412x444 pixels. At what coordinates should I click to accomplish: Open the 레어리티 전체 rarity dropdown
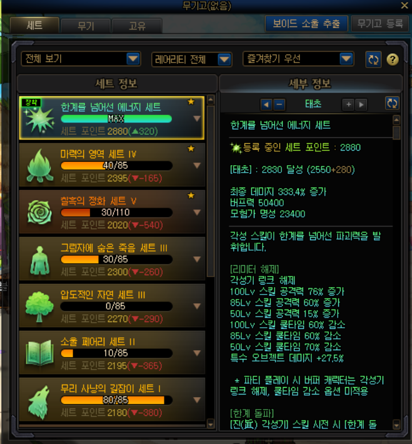coord(192,59)
